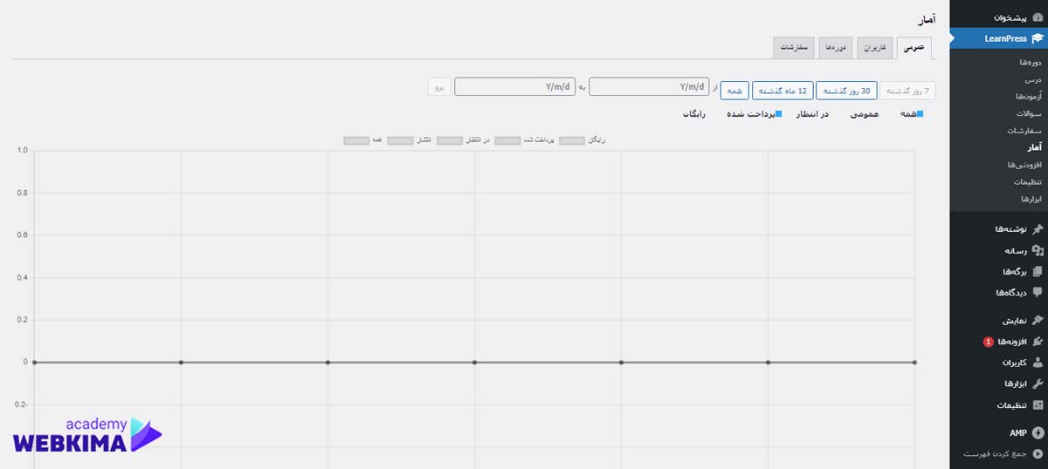Click the همه date range button
This screenshot has height=469, width=1048.
[x=734, y=91]
